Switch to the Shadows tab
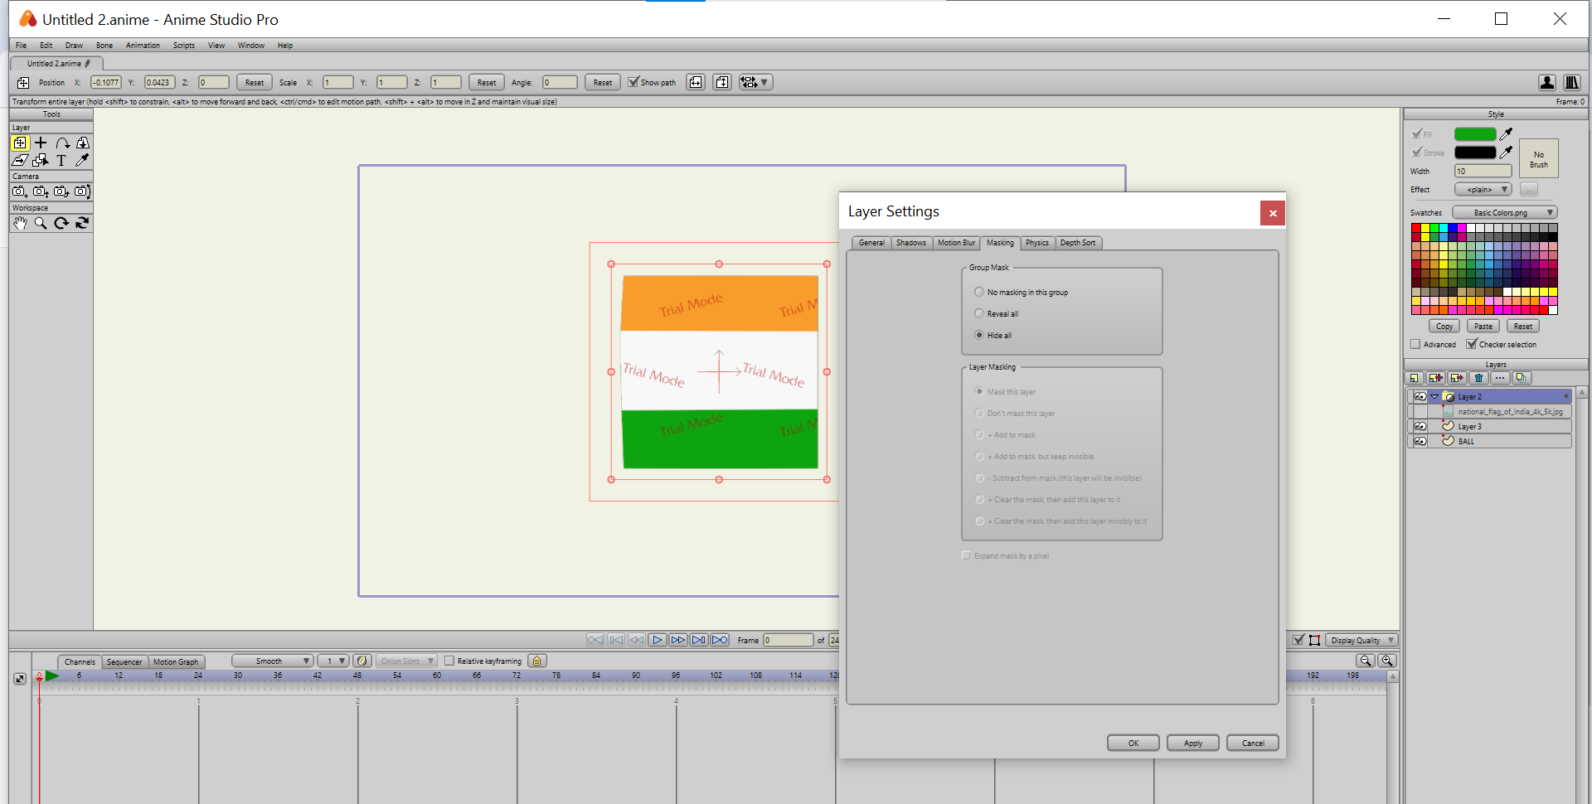The image size is (1592, 804). (x=910, y=243)
